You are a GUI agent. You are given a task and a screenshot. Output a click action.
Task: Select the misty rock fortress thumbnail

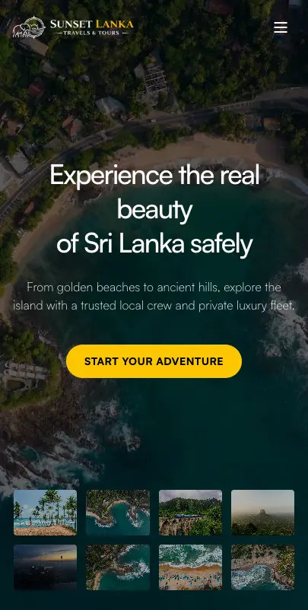263,513
